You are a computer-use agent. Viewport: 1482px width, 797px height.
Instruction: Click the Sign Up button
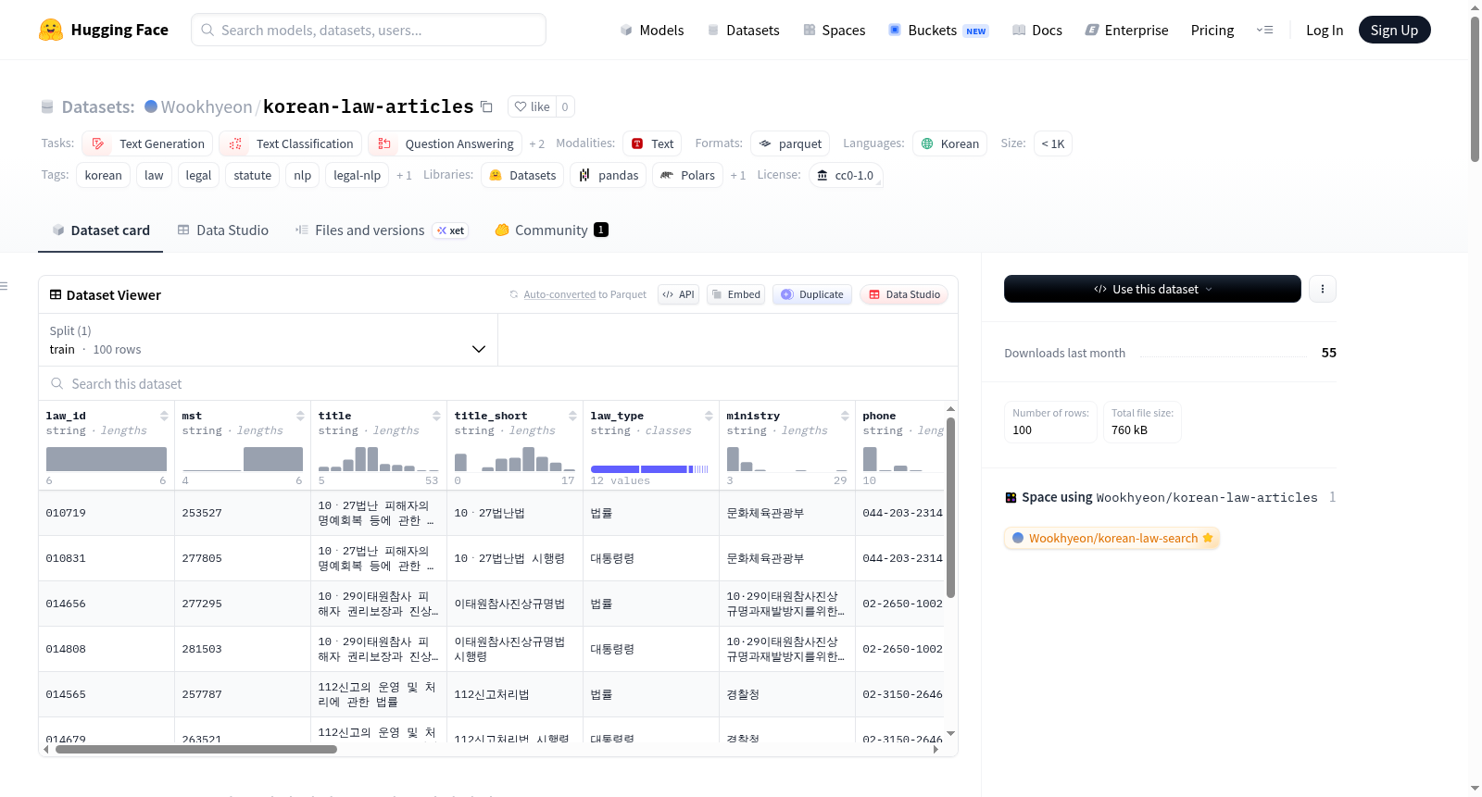pos(1394,30)
